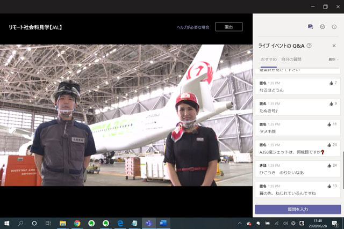
Task: Open Microsoft Teams from the taskbar
Action: pyautogui.click(x=149, y=223)
